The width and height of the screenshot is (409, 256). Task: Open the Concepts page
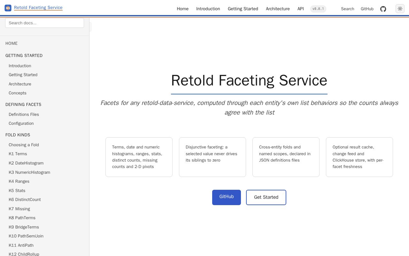[18, 93]
